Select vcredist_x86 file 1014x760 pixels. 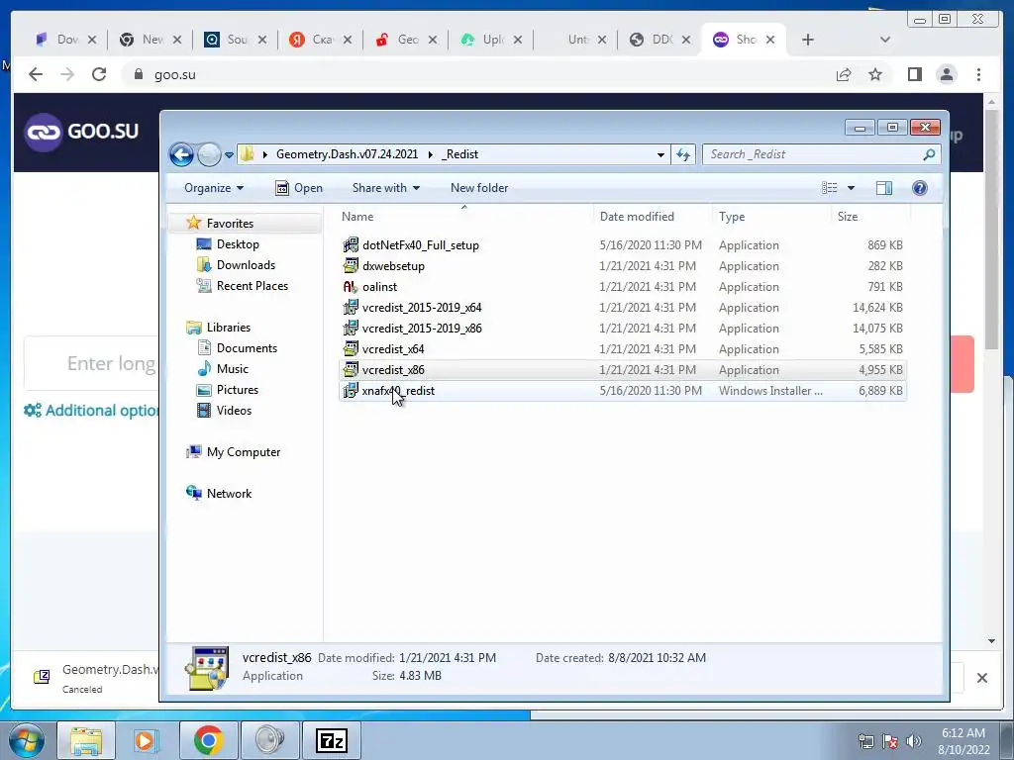(x=622, y=370)
